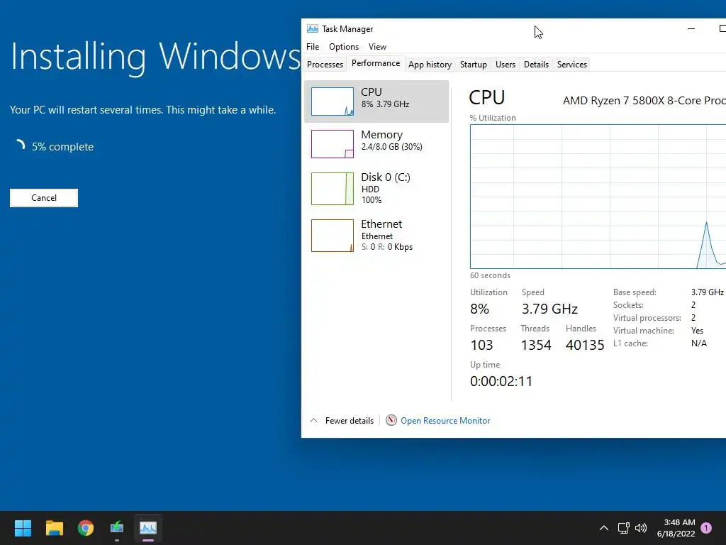Image resolution: width=726 pixels, height=545 pixels.
Task: Select the Performance tab
Action: pyautogui.click(x=376, y=63)
